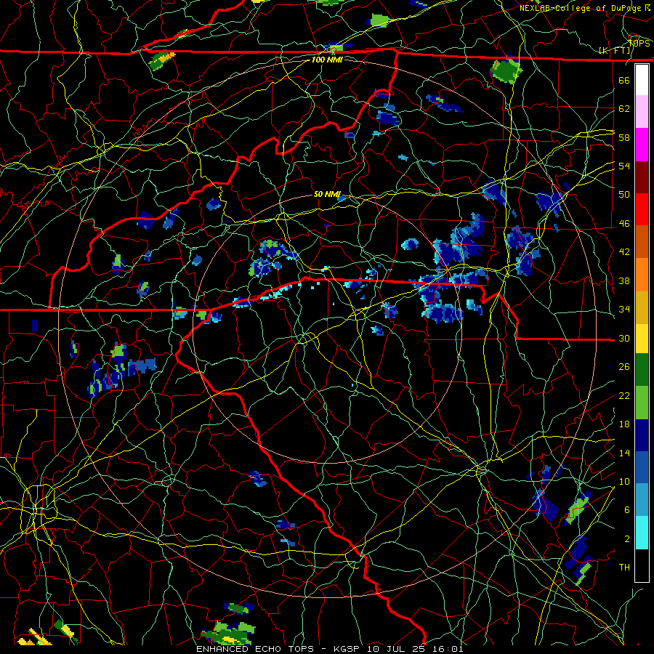Select the dark green legend swatch

pyautogui.click(x=642, y=370)
